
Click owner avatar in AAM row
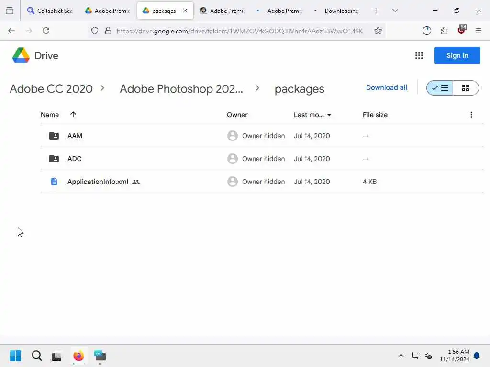click(x=232, y=136)
